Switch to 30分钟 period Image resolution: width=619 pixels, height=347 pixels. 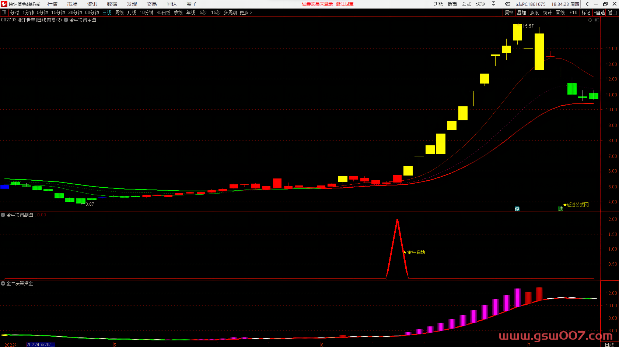pyautogui.click(x=75, y=13)
